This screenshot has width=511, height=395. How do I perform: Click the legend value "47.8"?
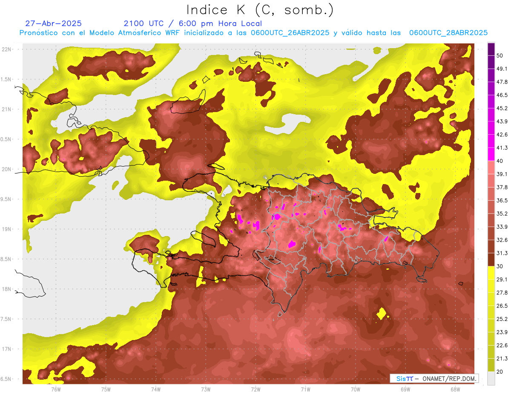click(x=502, y=82)
